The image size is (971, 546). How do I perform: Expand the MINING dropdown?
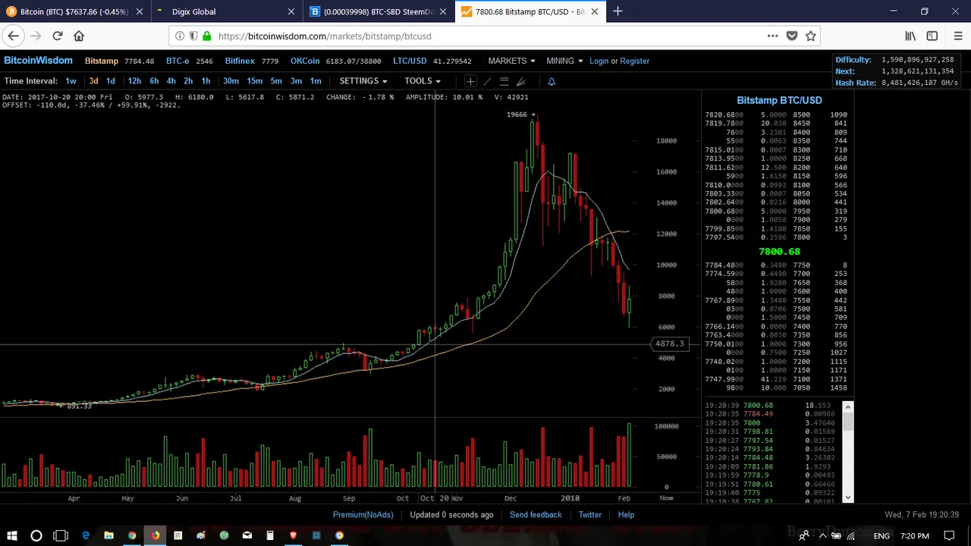click(x=564, y=61)
